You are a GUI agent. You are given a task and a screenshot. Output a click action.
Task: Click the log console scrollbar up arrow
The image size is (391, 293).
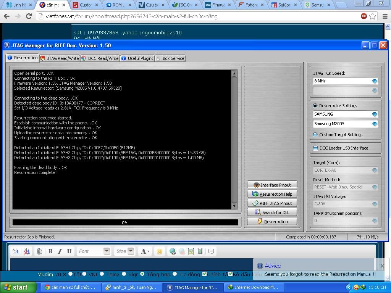[234, 74]
